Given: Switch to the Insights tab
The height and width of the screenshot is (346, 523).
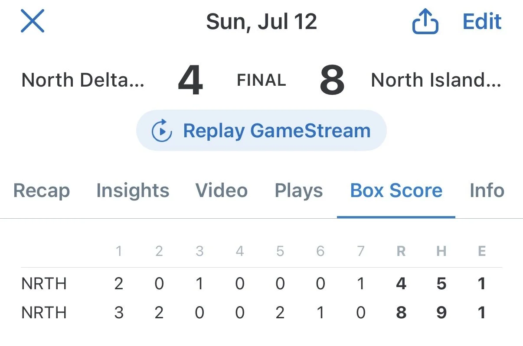Looking at the screenshot, I should click(133, 191).
